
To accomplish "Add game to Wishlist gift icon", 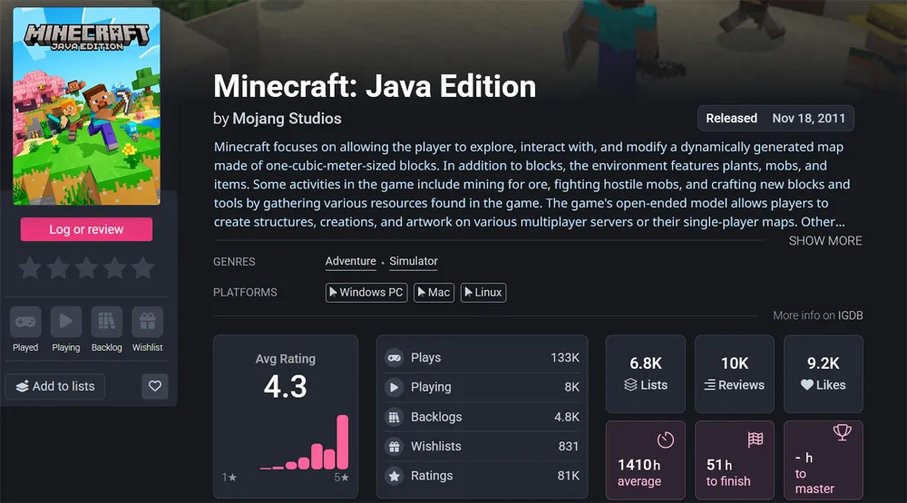I will tap(148, 322).
